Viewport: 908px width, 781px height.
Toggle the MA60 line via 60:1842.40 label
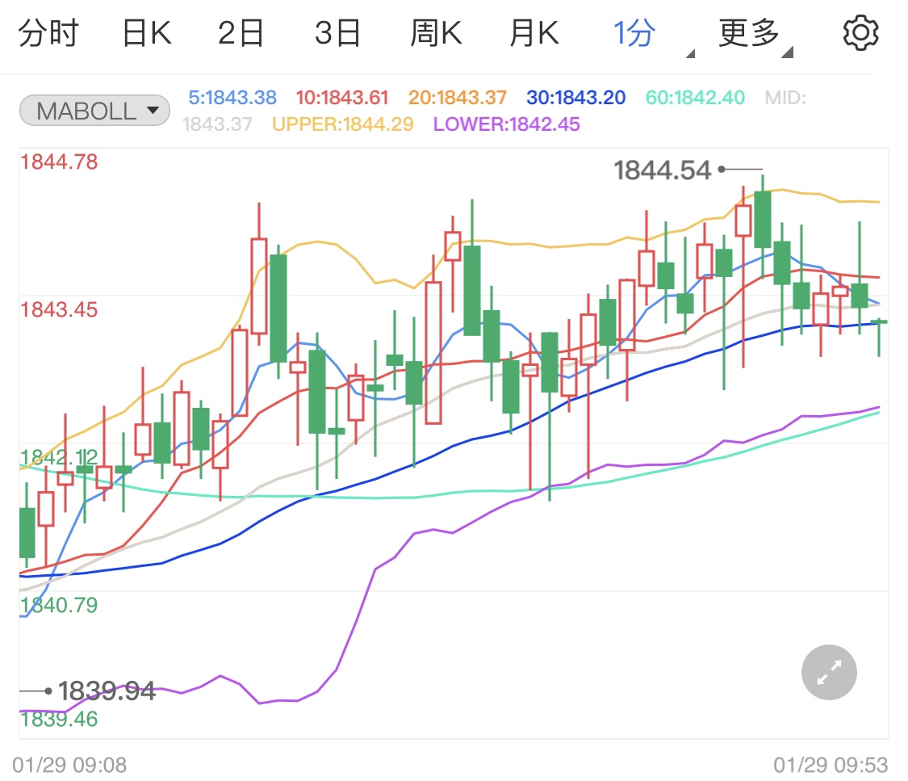[696, 97]
